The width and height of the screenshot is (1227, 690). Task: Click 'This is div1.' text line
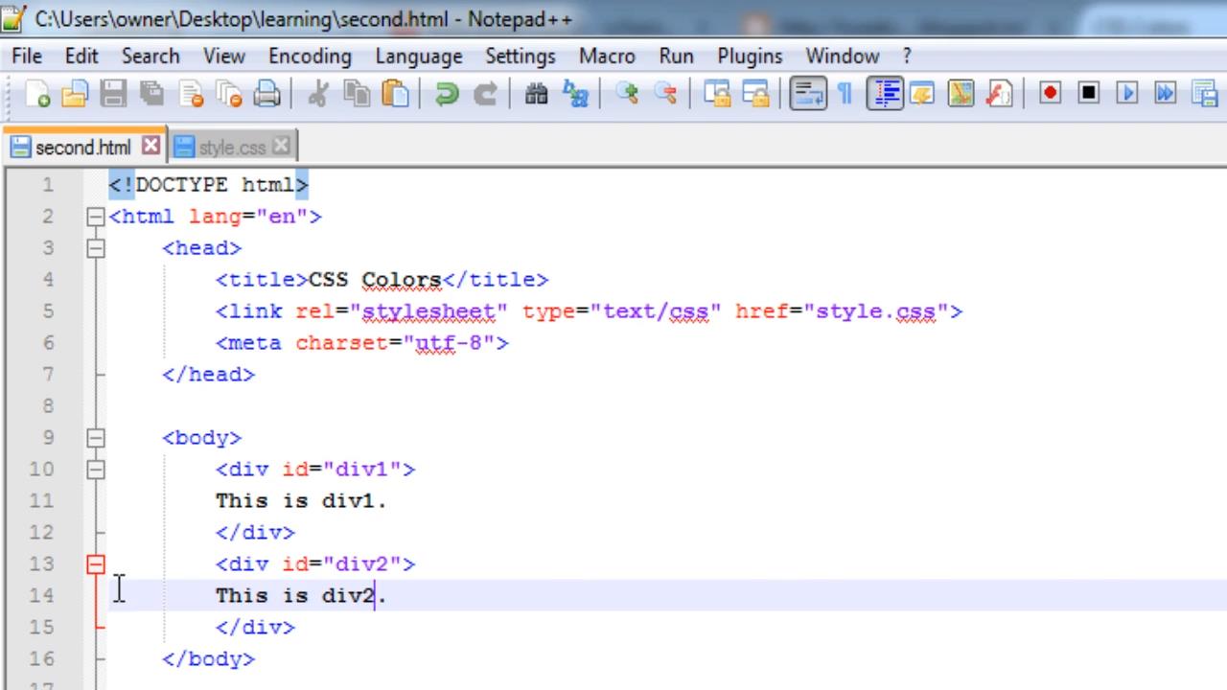(301, 501)
